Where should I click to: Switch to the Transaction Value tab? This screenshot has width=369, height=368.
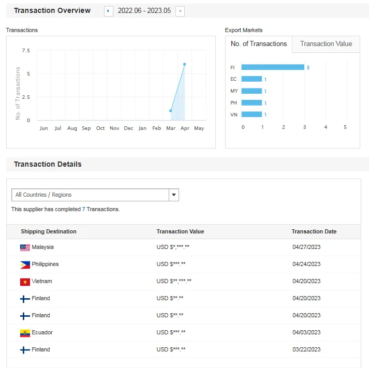tap(326, 44)
